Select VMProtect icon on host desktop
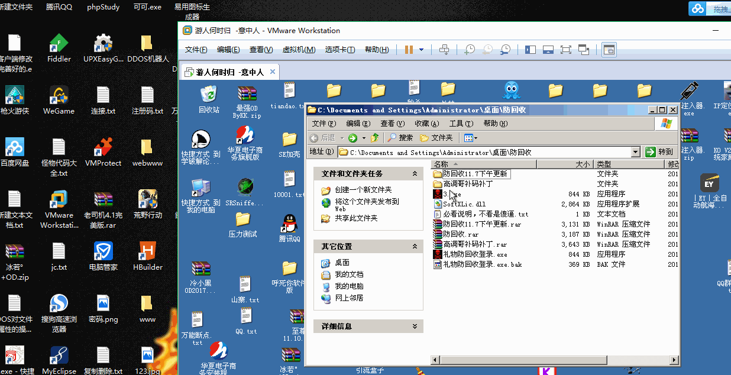The width and height of the screenshot is (731, 375). pyautogui.click(x=103, y=153)
